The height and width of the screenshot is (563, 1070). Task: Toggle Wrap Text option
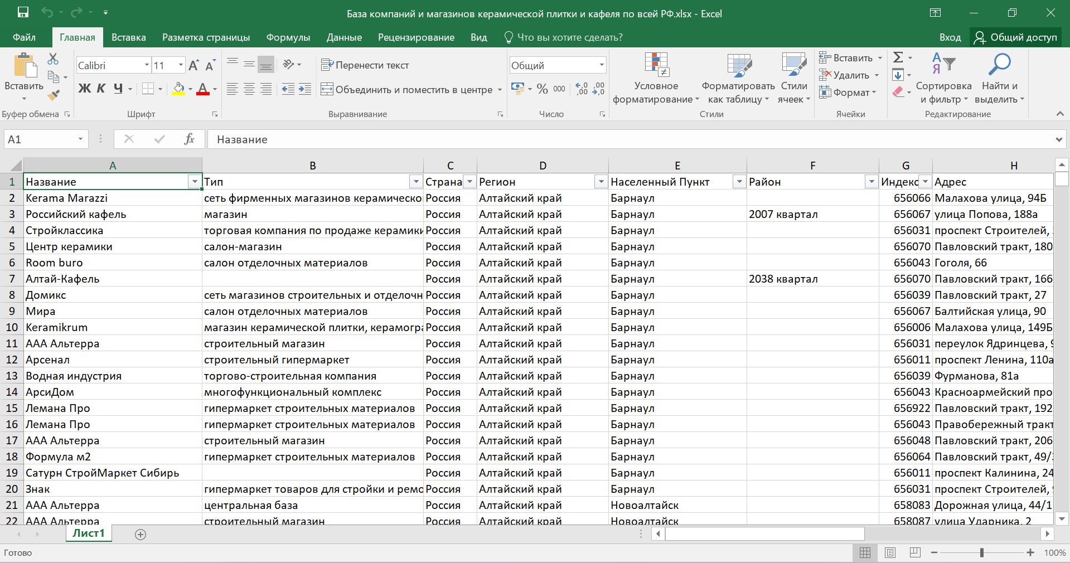coord(365,65)
